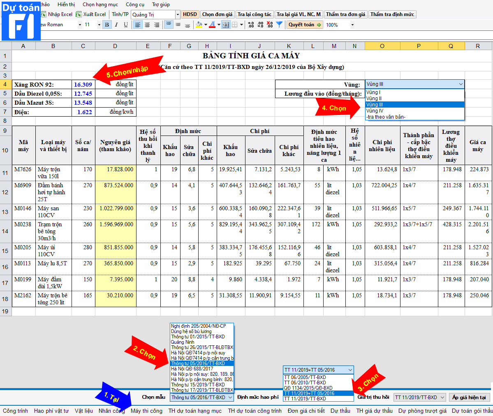Open the Tỉnh/TP Quảng Trị dropdown
This screenshot has width=493, height=416.
point(178,14)
